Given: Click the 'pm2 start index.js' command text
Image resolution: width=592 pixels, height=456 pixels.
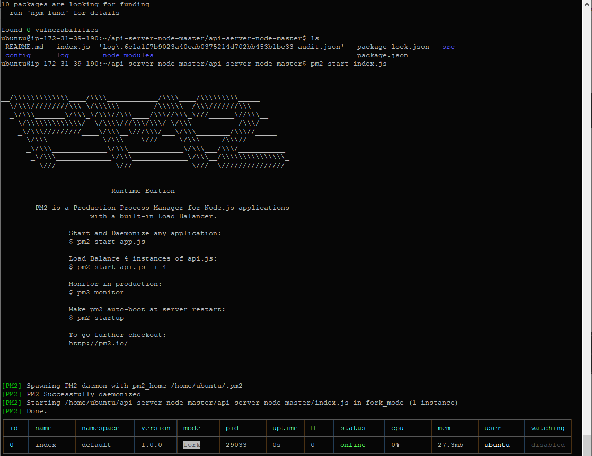Looking at the screenshot, I should [x=349, y=64].
